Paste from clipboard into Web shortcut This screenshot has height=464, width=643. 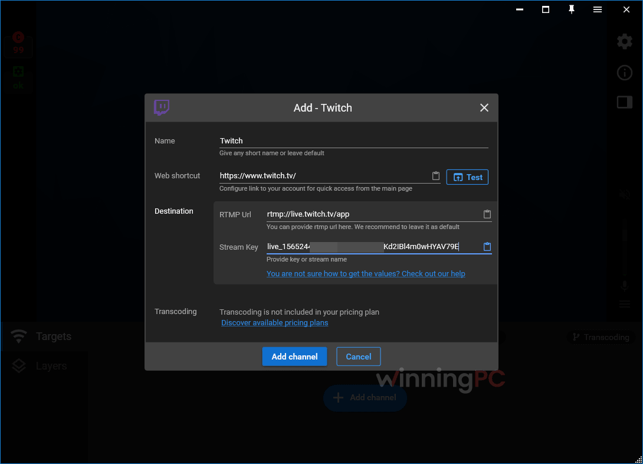click(x=435, y=176)
